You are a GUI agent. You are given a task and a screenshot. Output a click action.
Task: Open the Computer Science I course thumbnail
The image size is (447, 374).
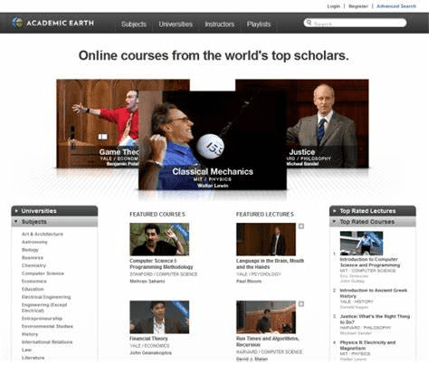(x=159, y=239)
